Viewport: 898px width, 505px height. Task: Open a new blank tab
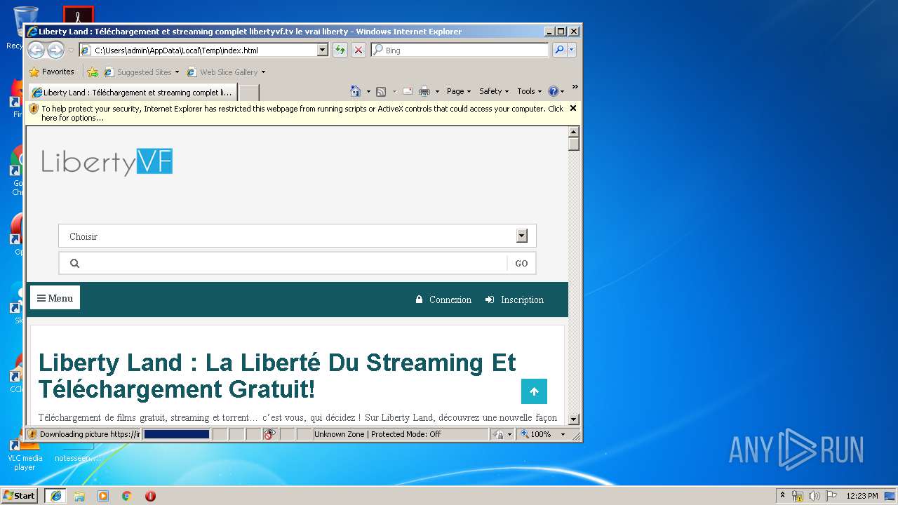click(x=249, y=93)
